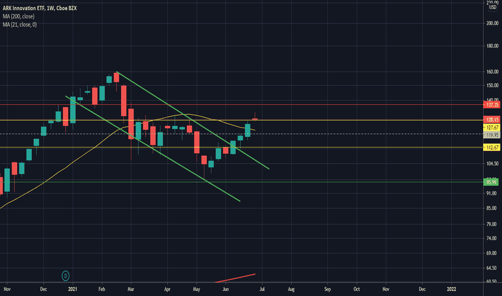The height and width of the screenshot is (296, 502).
Task: Click the May label on the time axis
Action: 196,290
